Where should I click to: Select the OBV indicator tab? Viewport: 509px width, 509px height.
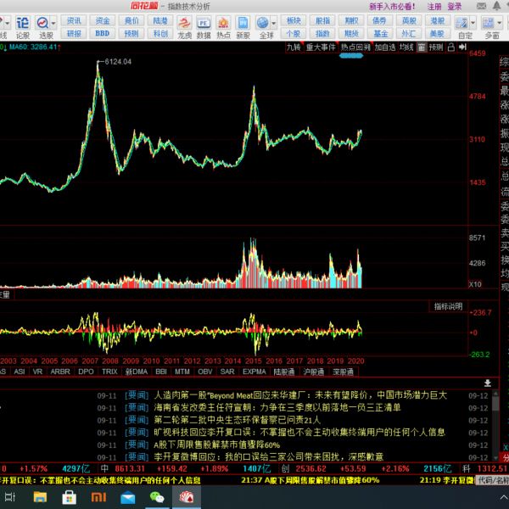(204, 372)
